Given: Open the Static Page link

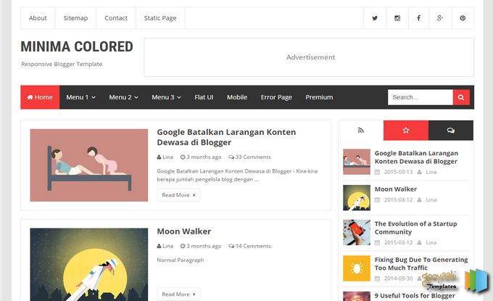Looking at the screenshot, I should pyautogui.click(x=160, y=18).
